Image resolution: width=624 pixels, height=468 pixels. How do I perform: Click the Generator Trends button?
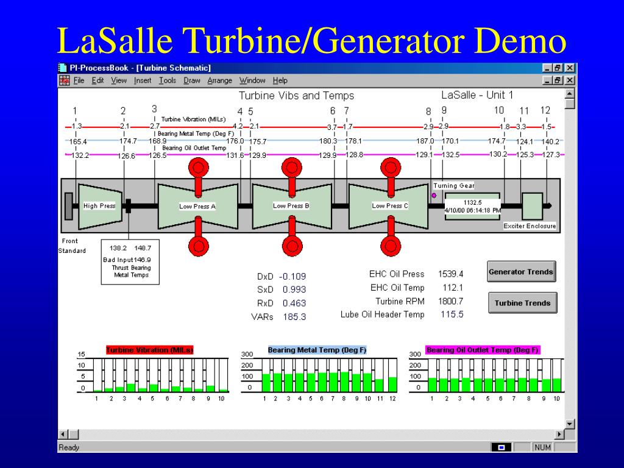coord(522,272)
